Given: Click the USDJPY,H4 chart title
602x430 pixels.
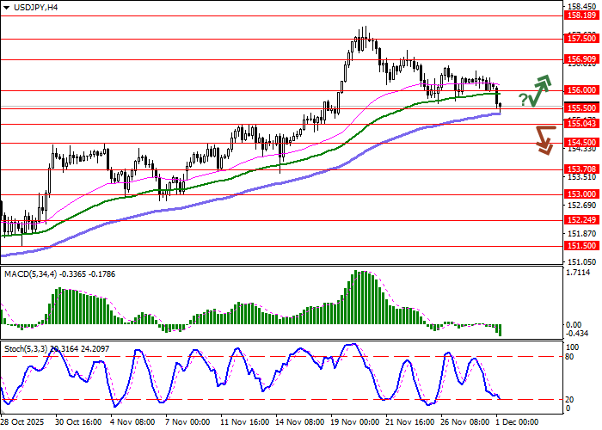Looking at the screenshot, I should [x=35, y=7].
